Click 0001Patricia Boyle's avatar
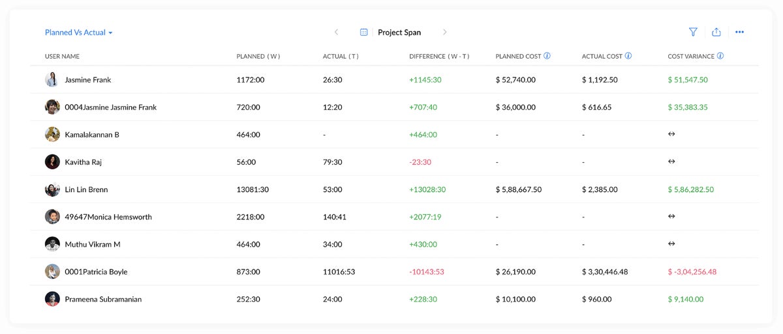 pos(52,271)
